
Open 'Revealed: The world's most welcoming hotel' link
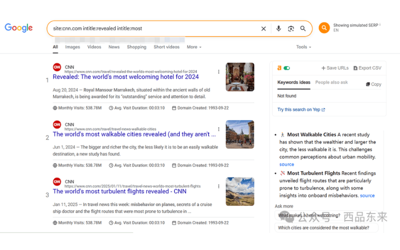pos(126,77)
